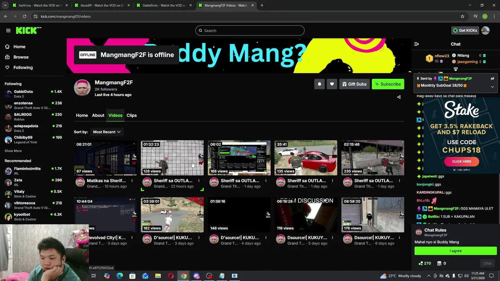Image resolution: width=500 pixels, height=281 pixels.
Task: Open GabbiDoto channel in following list
Action: (33, 94)
